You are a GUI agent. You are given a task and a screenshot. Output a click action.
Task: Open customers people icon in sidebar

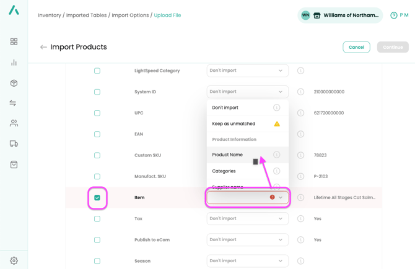tap(14, 124)
